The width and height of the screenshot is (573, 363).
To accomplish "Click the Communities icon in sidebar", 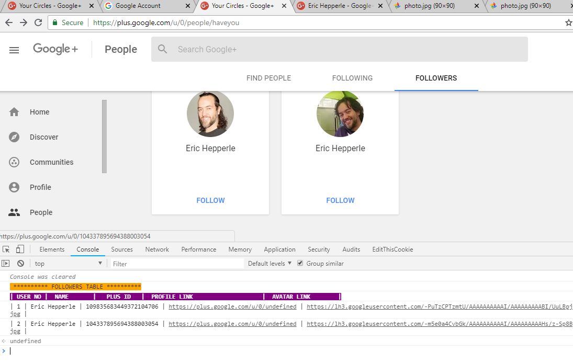I will coord(14,162).
